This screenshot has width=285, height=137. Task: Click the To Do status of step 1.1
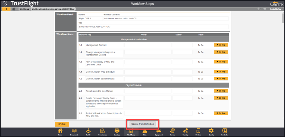pyautogui.click(x=201, y=45)
